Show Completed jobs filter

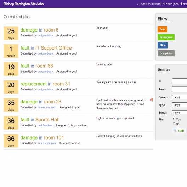point(166,53)
